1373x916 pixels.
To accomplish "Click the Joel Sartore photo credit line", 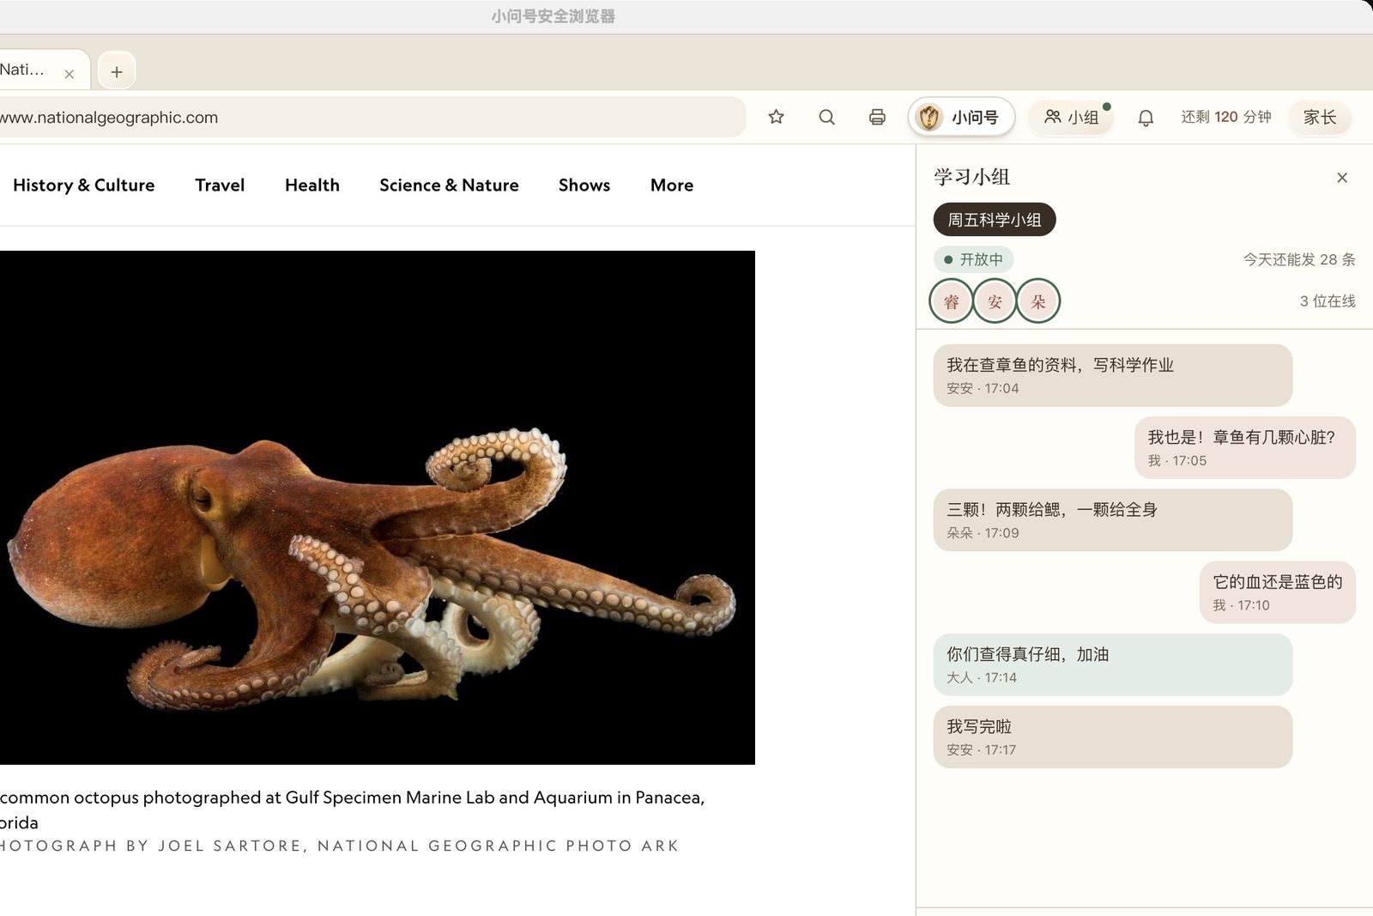I will (x=340, y=846).
